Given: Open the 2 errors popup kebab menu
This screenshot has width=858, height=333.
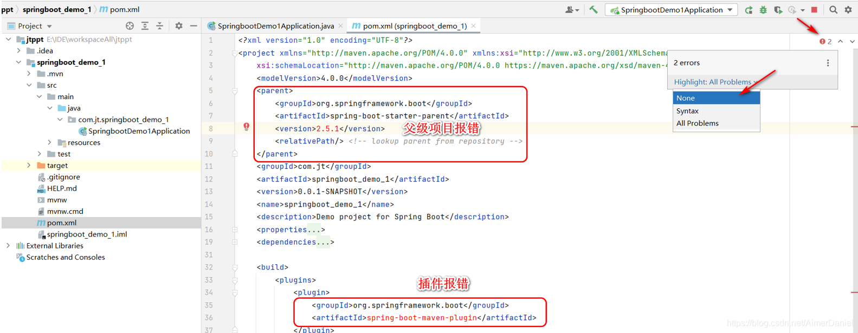Looking at the screenshot, I should point(828,63).
